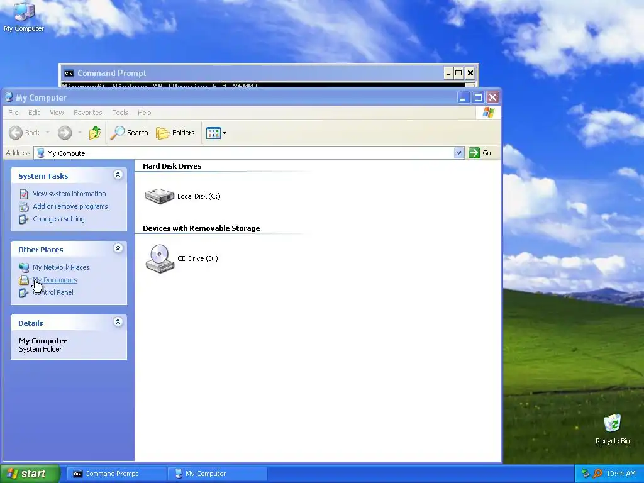Open the Start menu

coord(30,474)
